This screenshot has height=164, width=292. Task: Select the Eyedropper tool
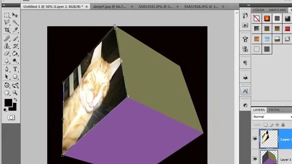[x=15, y=30]
